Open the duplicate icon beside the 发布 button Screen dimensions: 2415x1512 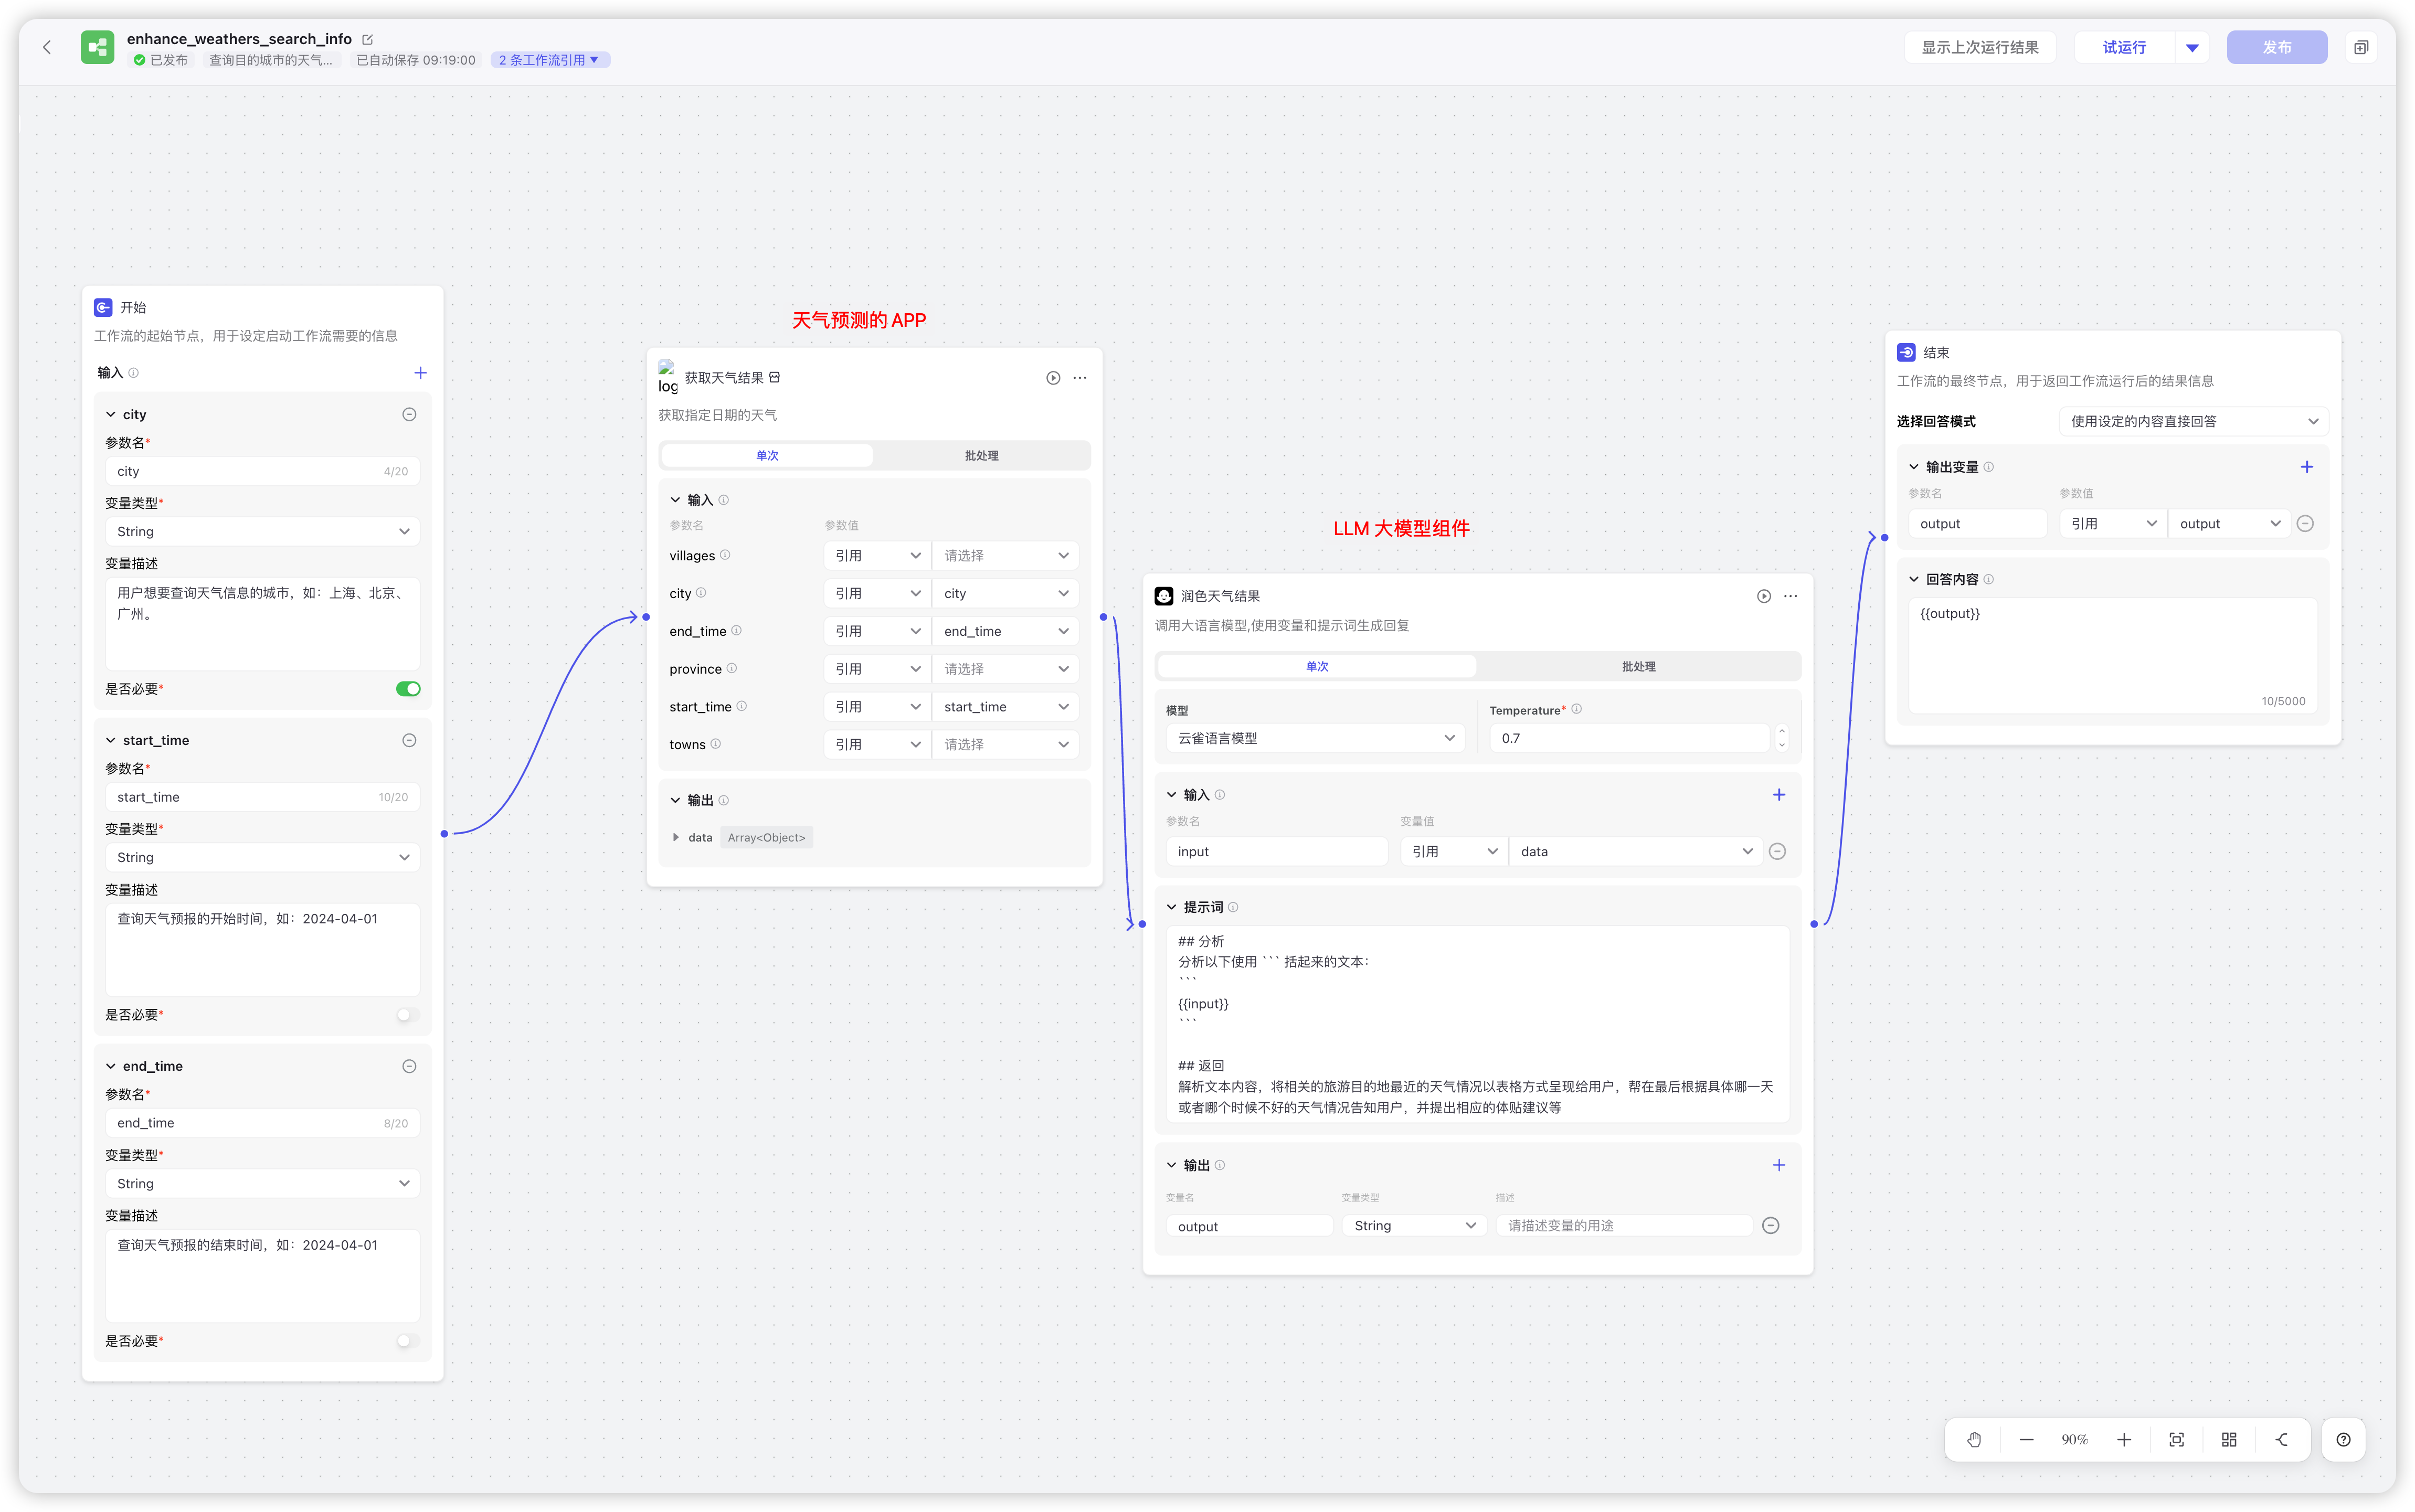coord(2360,47)
